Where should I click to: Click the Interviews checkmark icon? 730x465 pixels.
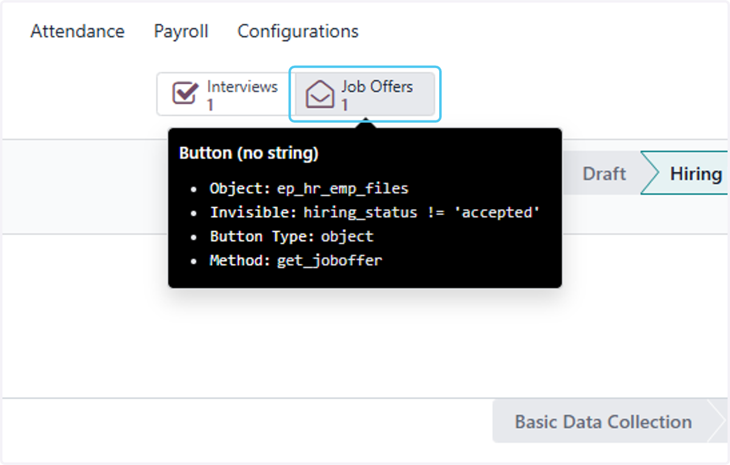tap(185, 94)
